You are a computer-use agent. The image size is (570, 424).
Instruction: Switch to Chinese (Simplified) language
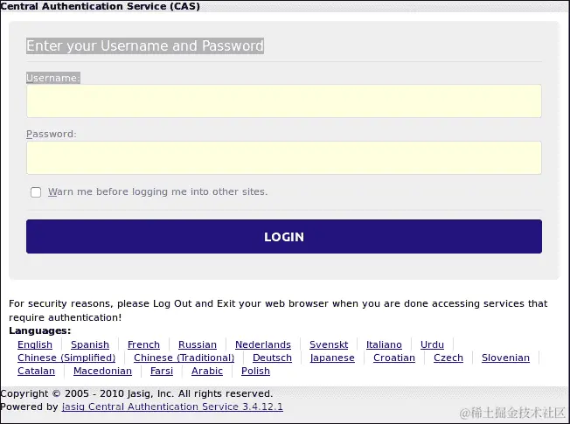click(x=66, y=358)
